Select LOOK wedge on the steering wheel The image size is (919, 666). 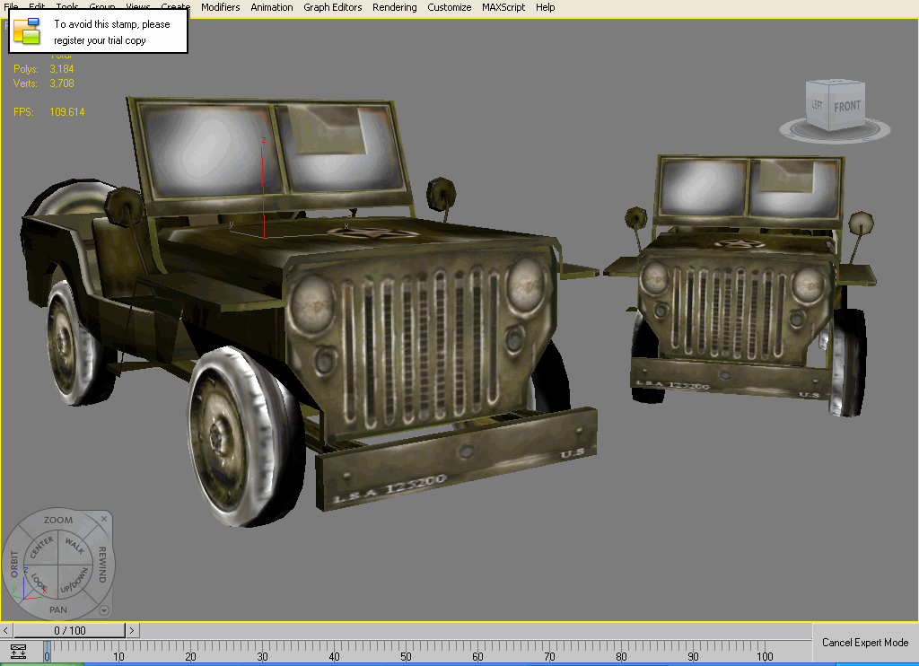point(39,583)
